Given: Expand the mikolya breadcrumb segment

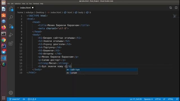Looking at the screenshot, I should (30, 12).
